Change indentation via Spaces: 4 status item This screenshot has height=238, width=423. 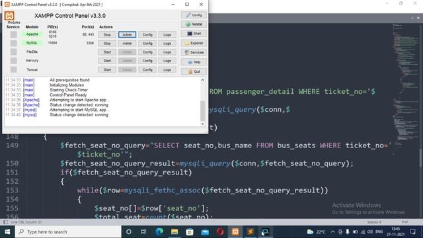[374, 222]
